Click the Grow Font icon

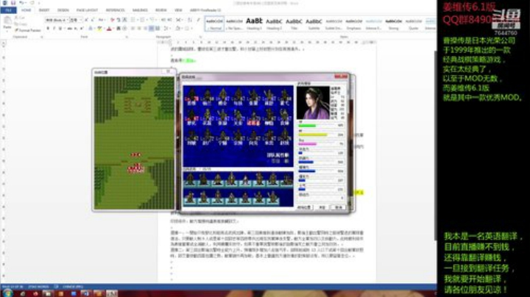pos(87,21)
